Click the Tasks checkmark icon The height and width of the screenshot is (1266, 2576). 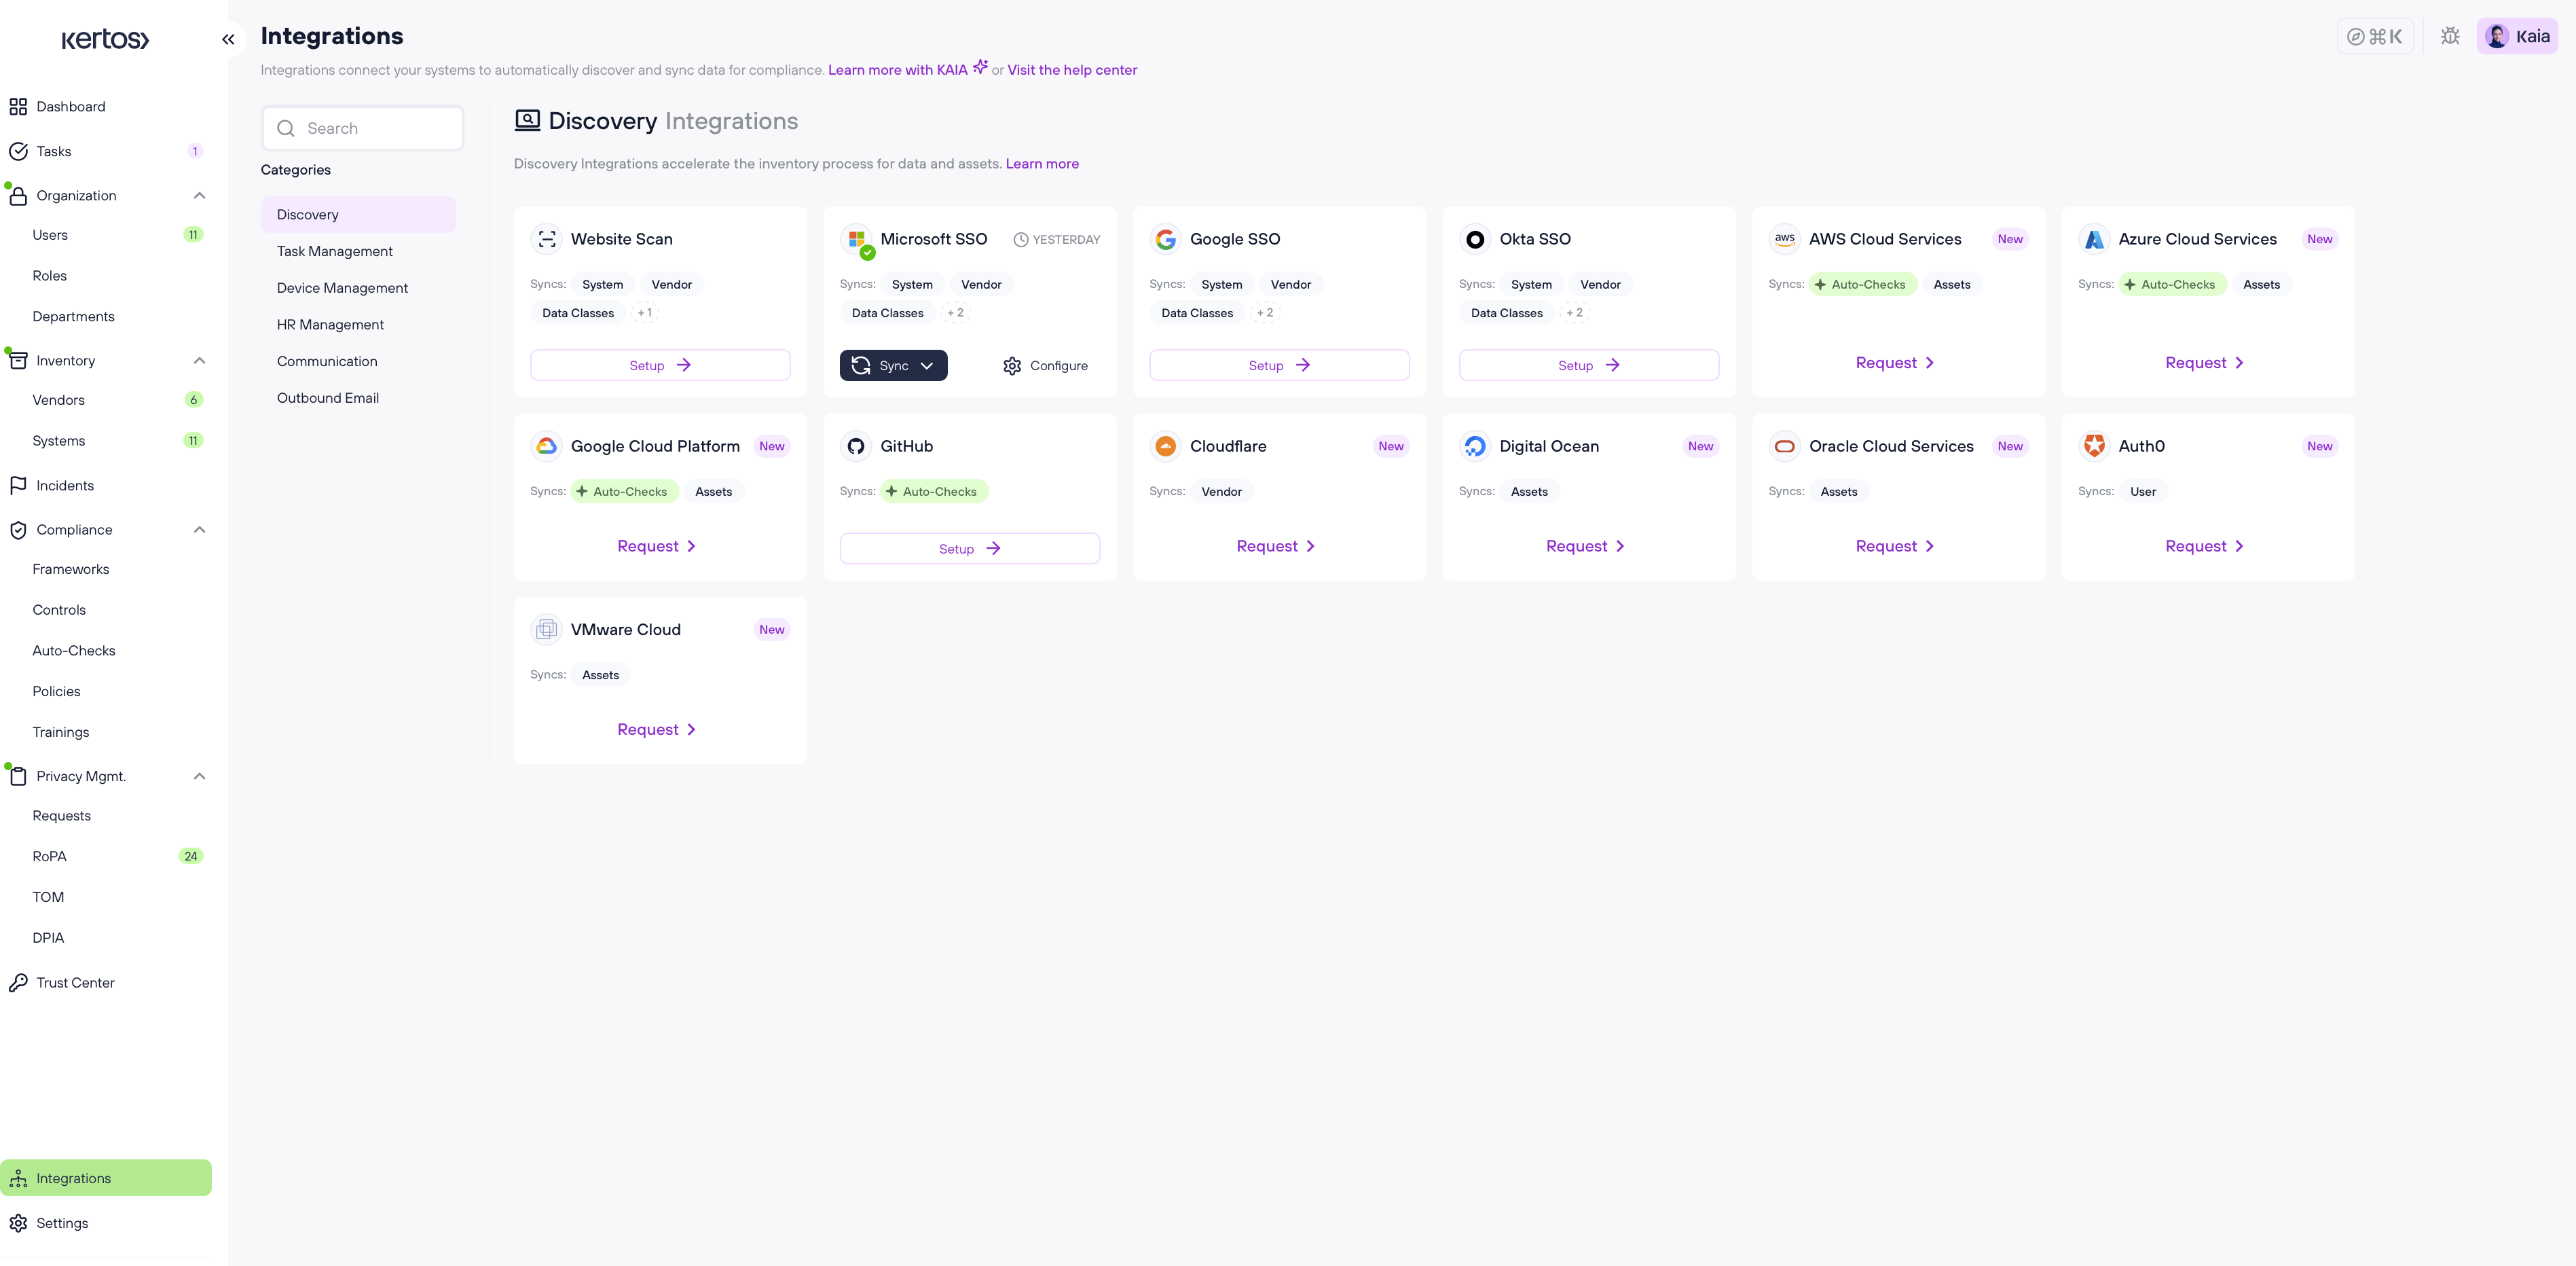pyautogui.click(x=18, y=151)
